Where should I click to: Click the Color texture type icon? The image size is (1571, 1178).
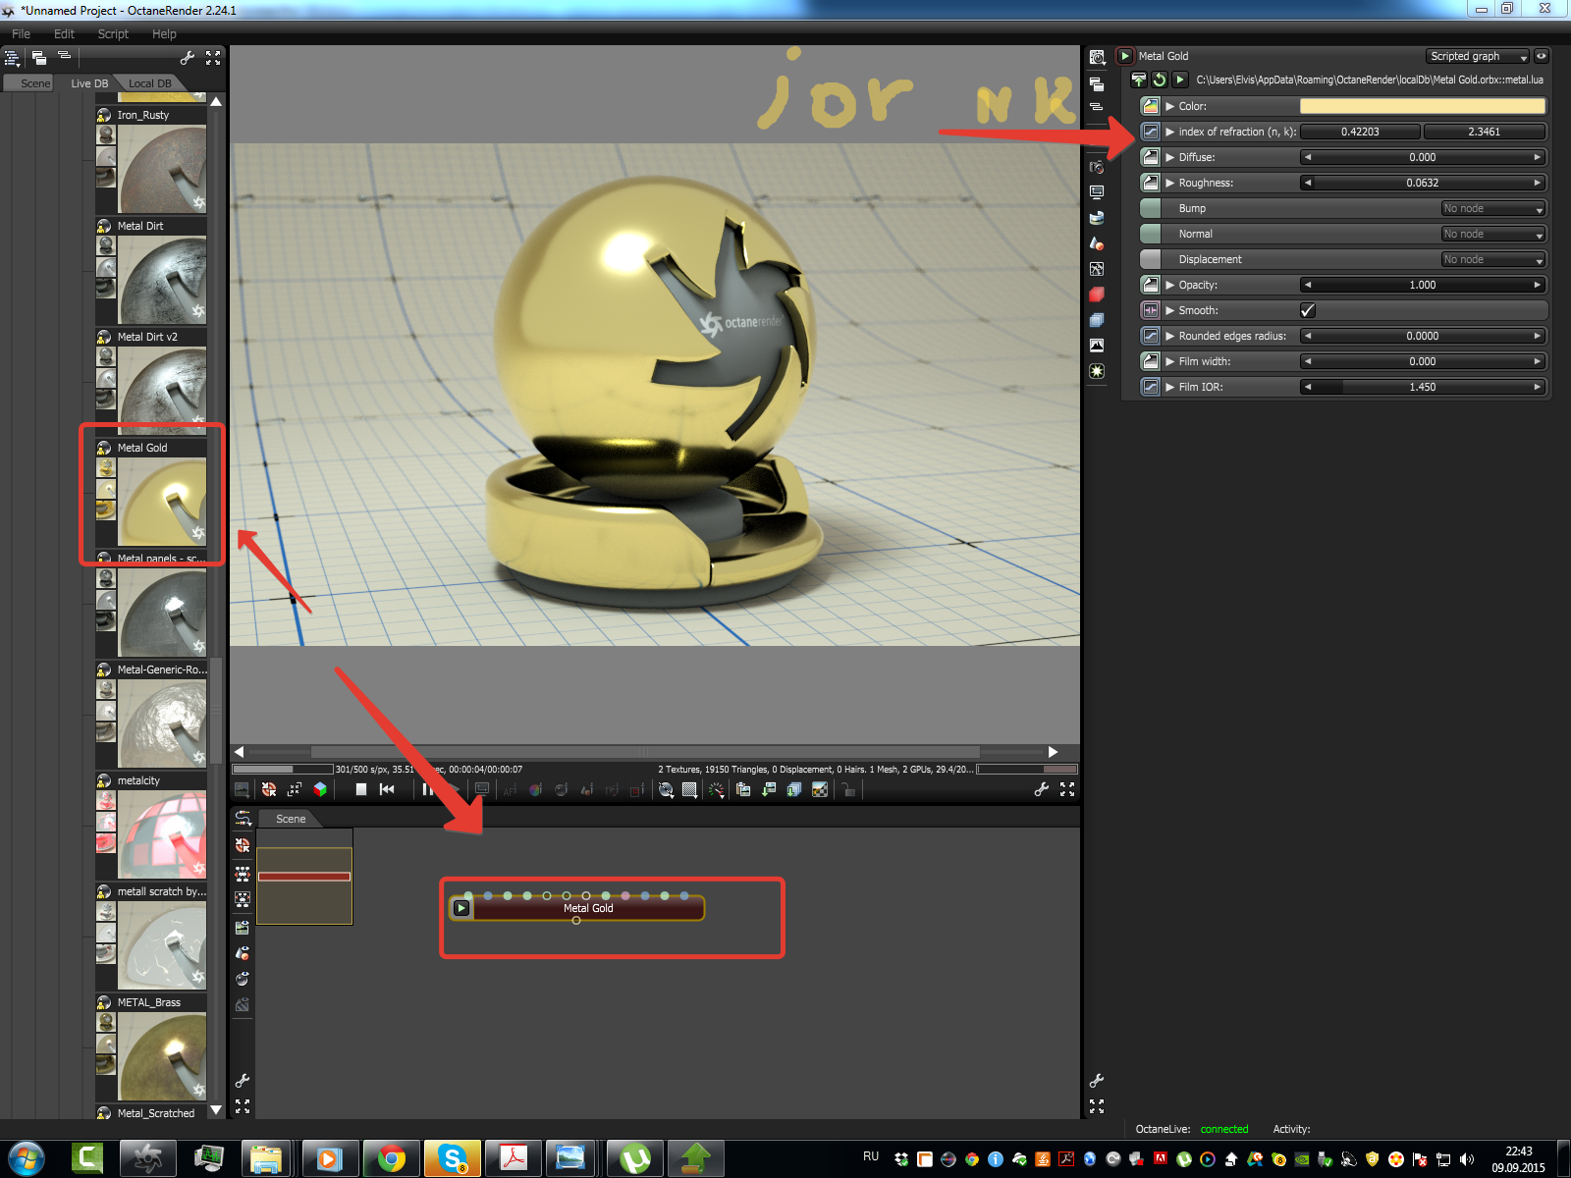pos(1150,106)
